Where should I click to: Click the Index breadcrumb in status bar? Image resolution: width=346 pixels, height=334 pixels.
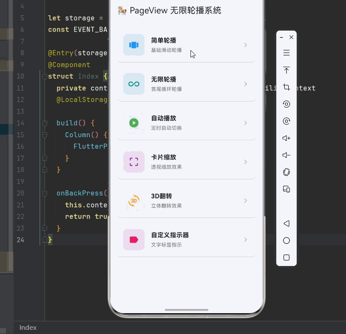[27, 327]
